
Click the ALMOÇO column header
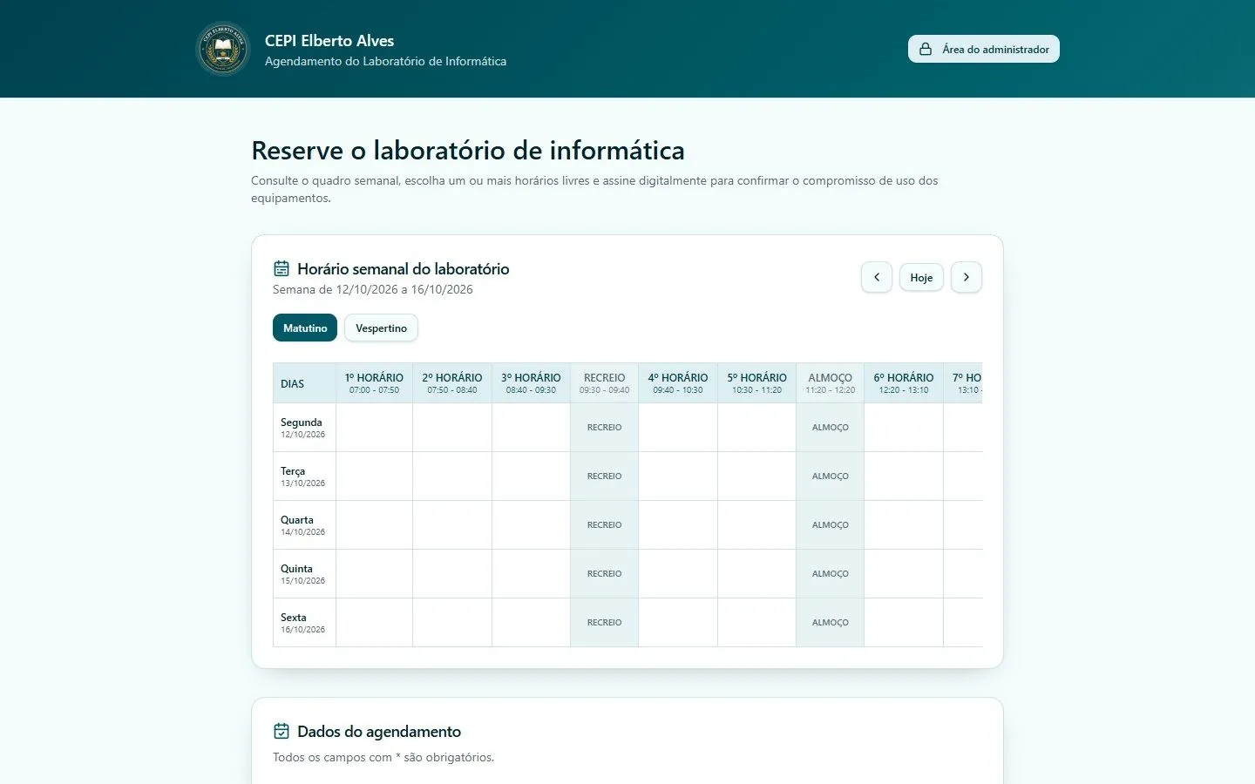pos(831,383)
